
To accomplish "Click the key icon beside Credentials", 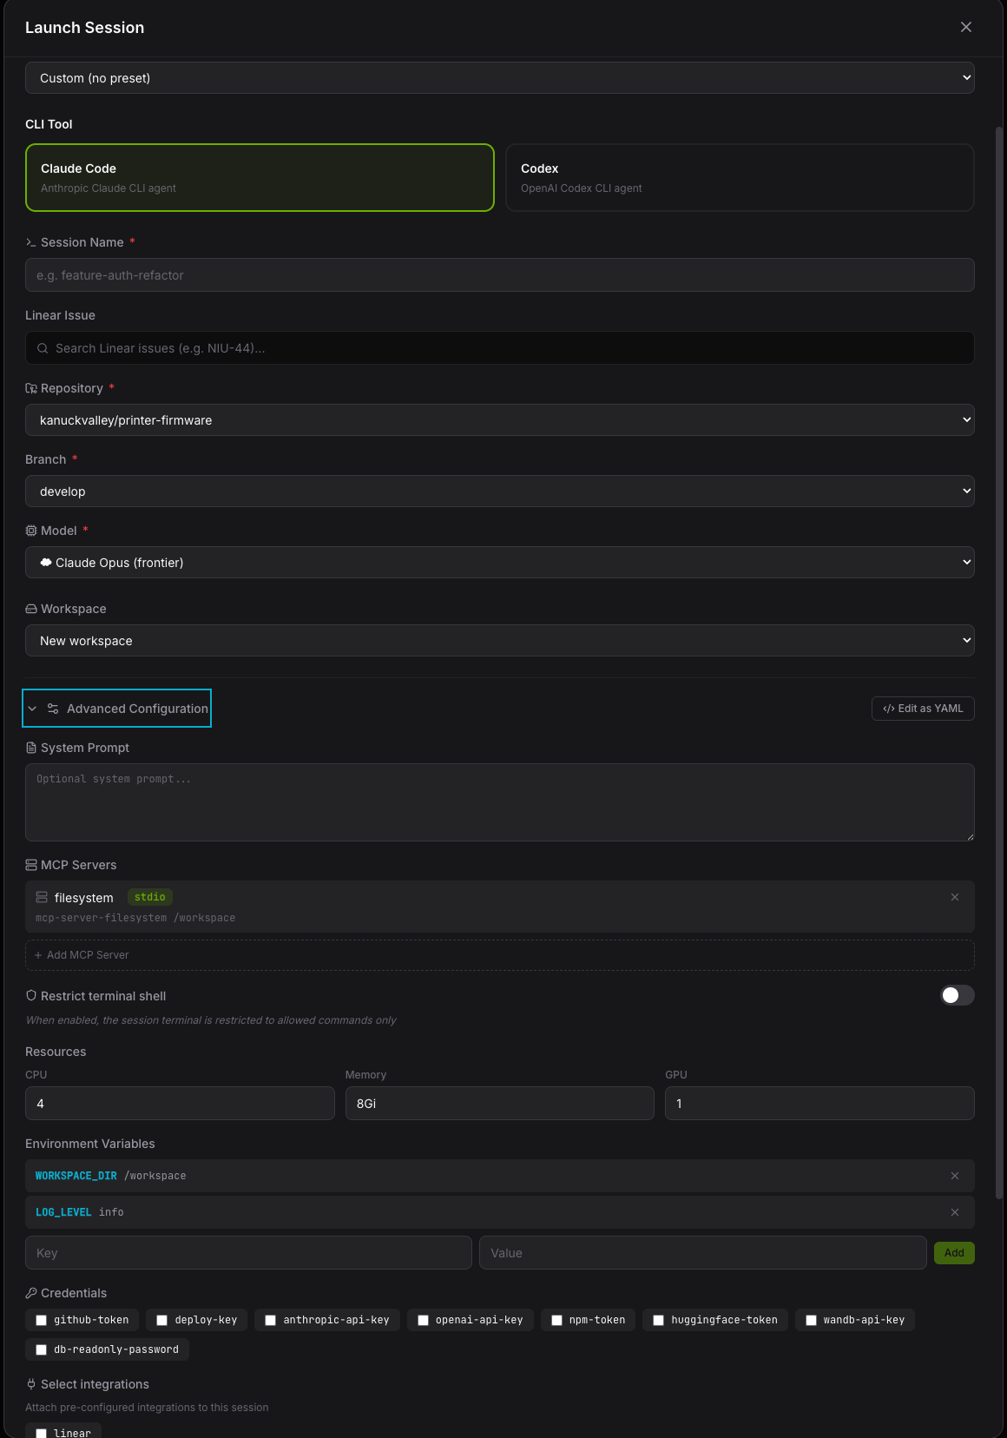I will tap(31, 1293).
